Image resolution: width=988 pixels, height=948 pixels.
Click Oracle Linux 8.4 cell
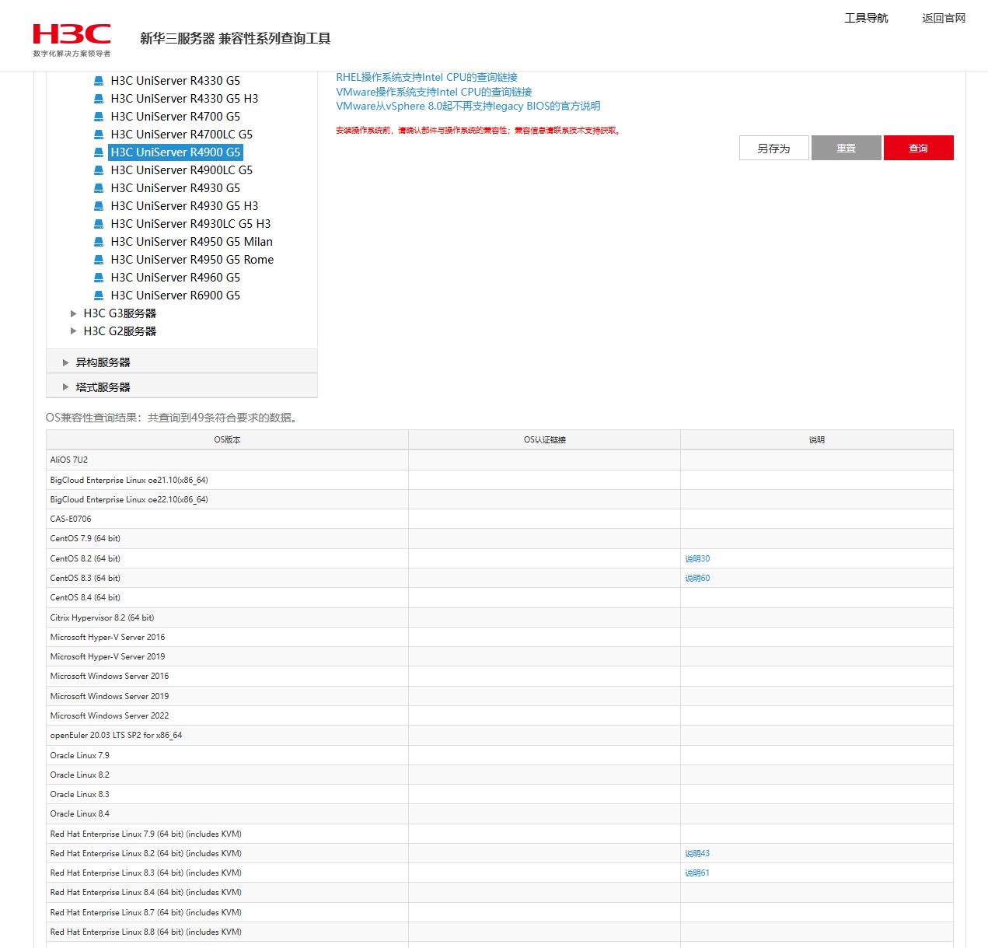tap(227, 813)
